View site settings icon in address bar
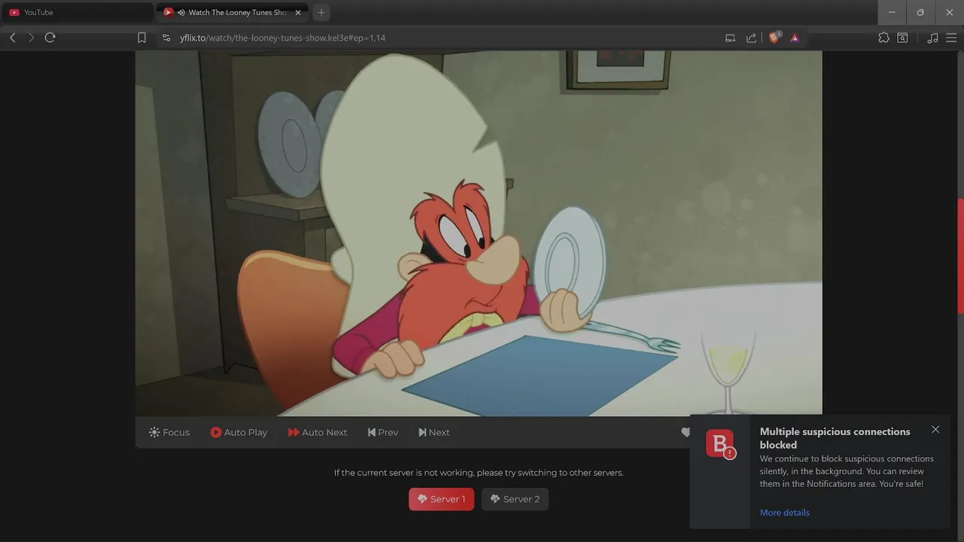The width and height of the screenshot is (964, 542). click(x=166, y=38)
